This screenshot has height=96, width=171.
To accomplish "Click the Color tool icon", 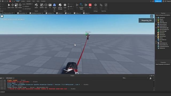I will tap(65, 5).
